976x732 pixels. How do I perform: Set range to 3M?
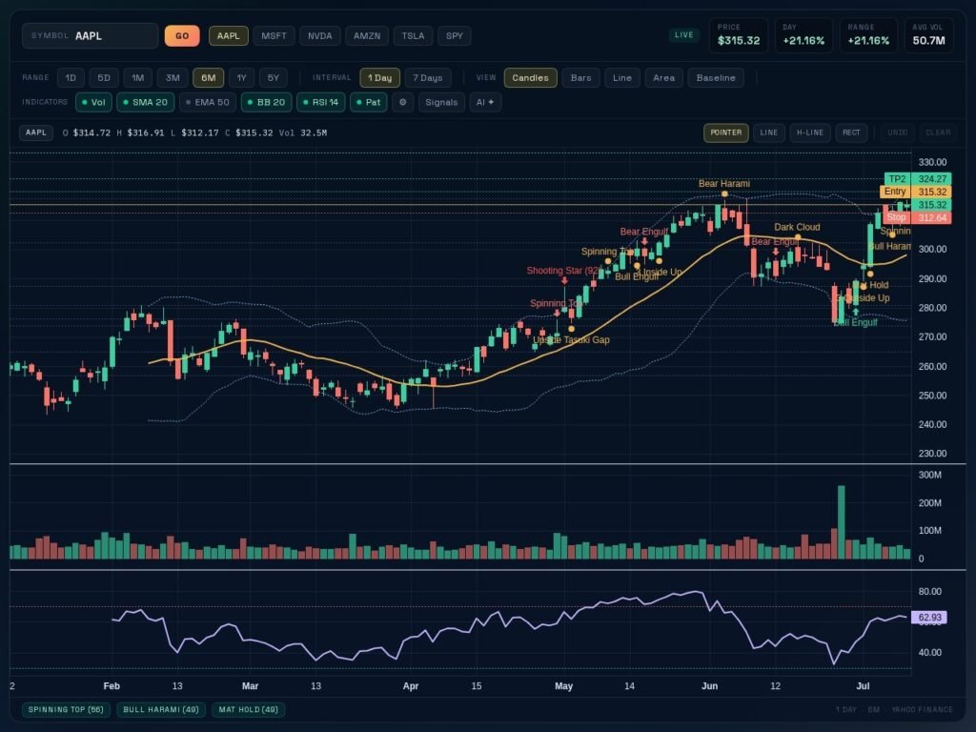coord(173,78)
